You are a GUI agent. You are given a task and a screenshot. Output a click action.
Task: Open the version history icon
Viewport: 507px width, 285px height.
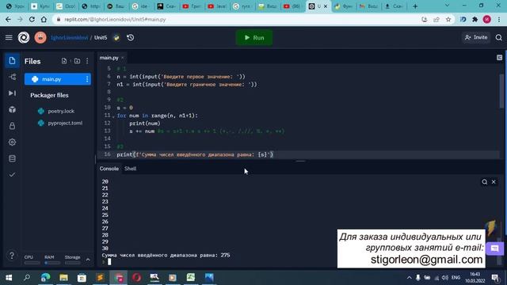[x=130, y=38]
